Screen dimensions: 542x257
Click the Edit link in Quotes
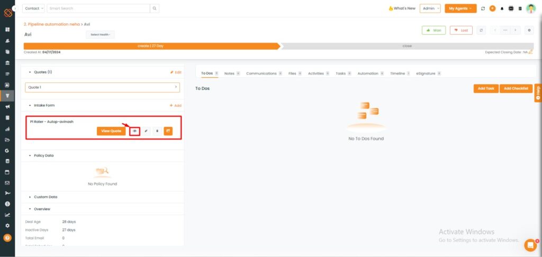coord(176,72)
